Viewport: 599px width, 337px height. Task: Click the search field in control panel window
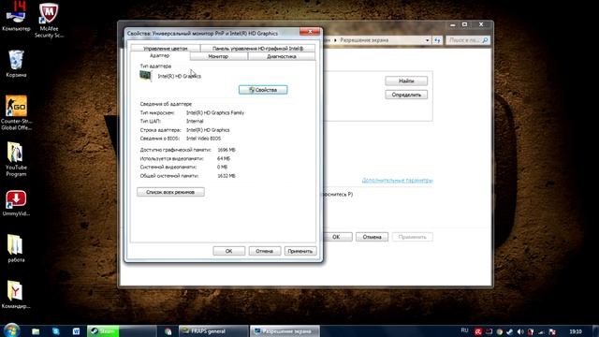468,40
